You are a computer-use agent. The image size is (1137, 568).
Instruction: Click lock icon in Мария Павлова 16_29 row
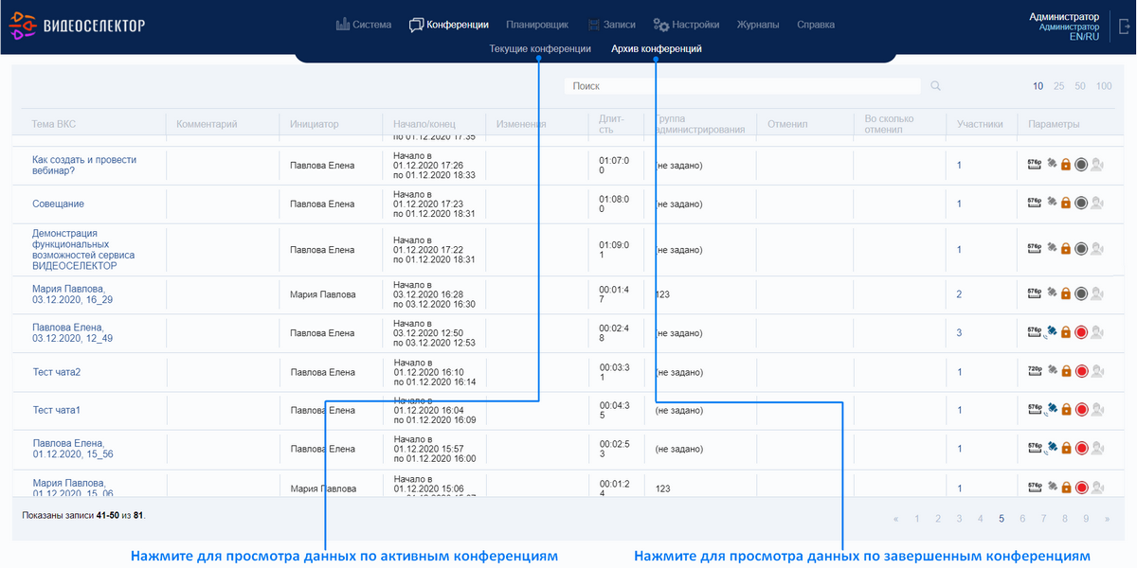point(1066,293)
